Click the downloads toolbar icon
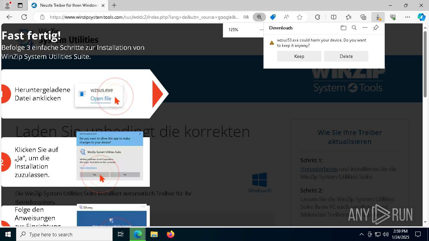The width and height of the screenshot is (429, 241). click(x=378, y=17)
